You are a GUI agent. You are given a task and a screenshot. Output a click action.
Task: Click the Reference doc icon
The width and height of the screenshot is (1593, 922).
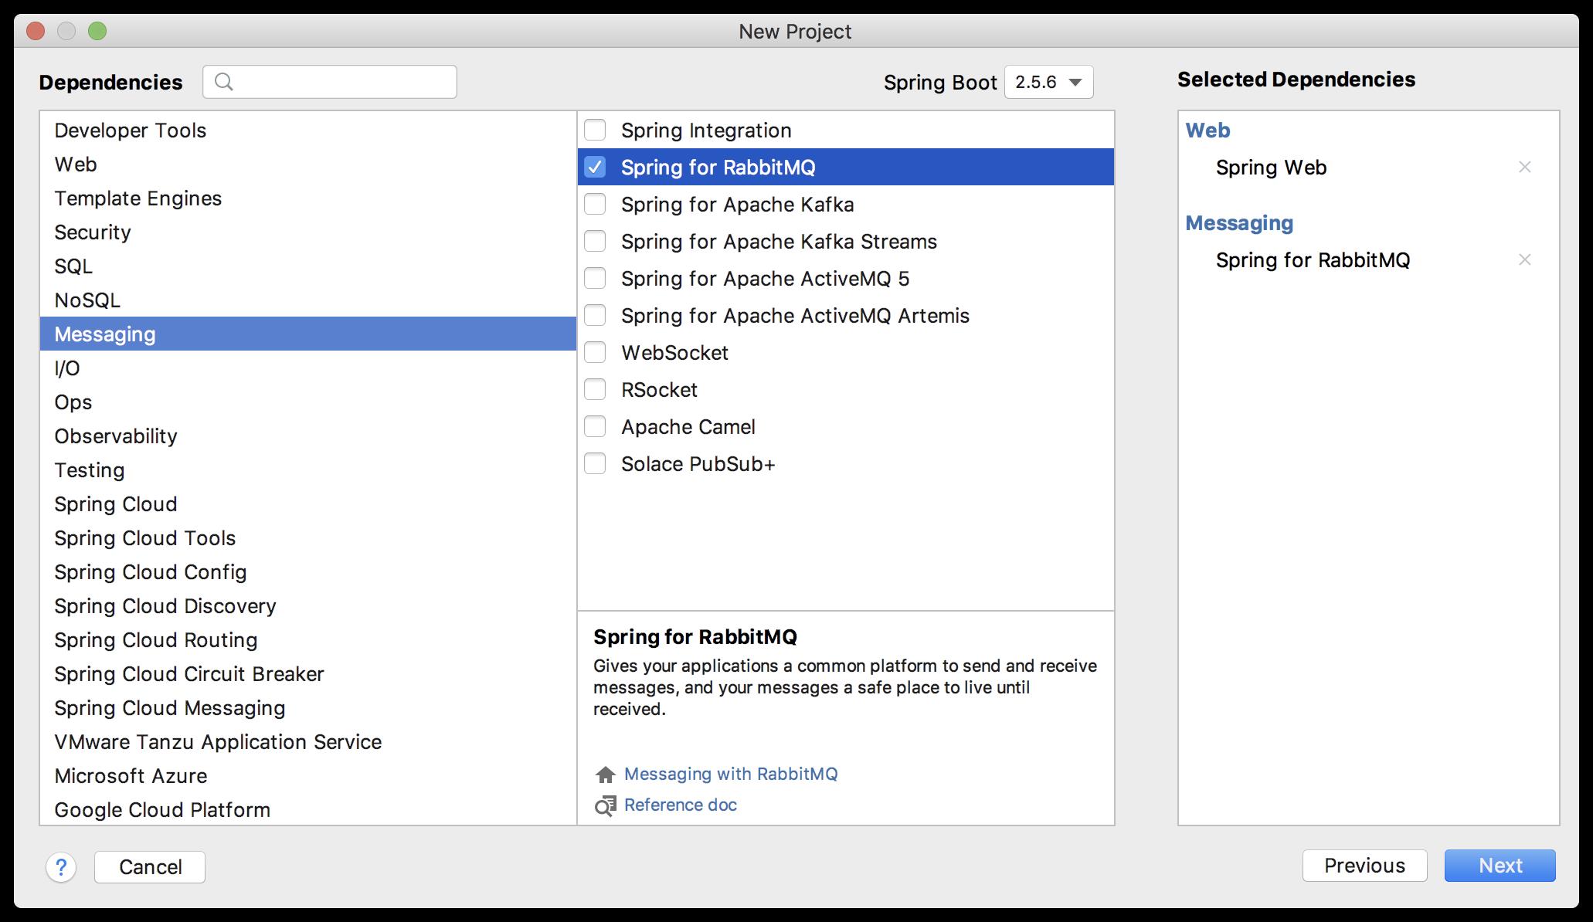tap(604, 803)
